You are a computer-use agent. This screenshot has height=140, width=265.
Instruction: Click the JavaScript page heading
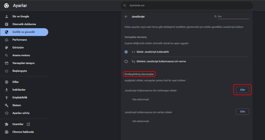tap(138, 17)
